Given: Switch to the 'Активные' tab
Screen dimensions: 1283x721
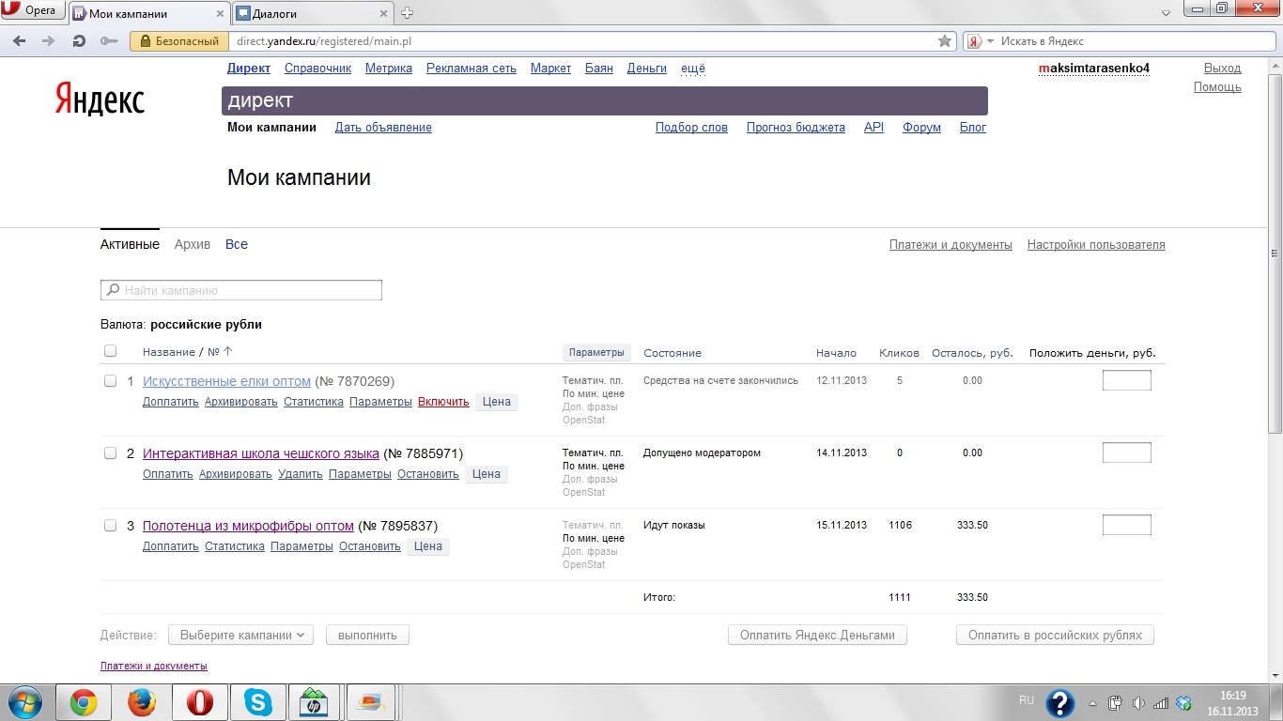Looking at the screenshot, I should (x=130, y=244).
